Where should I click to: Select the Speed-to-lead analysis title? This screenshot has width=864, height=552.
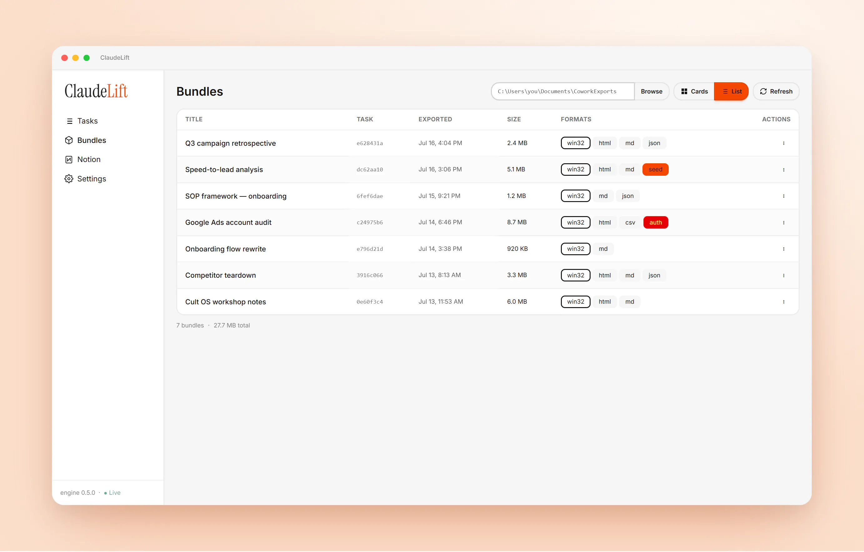point(224,170)
